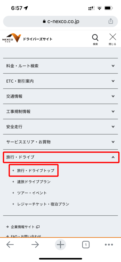This screenshot has height=262, width=121.
Task: Go back with browser back arrow
Action: pos(10,245)
